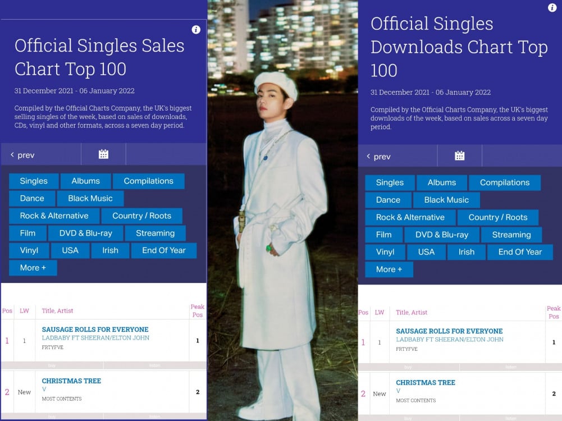
Task: Open calendar icon in right chart panel
Action: click(x=459, y=156)
